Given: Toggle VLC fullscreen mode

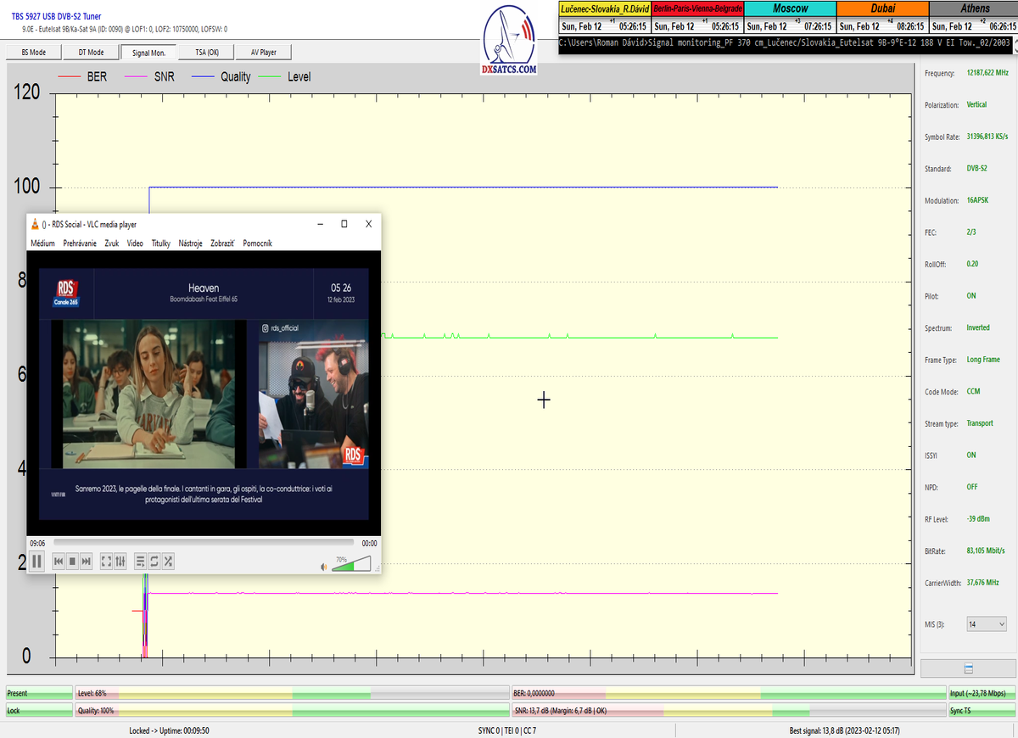Looking at the screenshot, I should [106, 561].
